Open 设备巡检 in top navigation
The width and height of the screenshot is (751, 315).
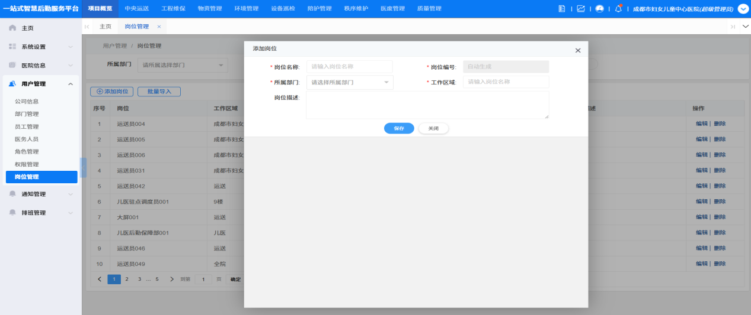click(x=283, y=9)
